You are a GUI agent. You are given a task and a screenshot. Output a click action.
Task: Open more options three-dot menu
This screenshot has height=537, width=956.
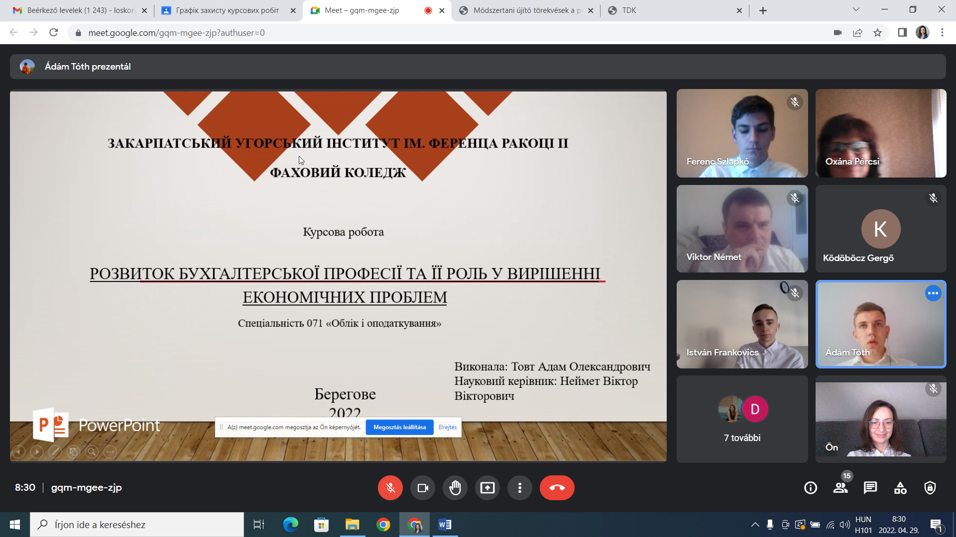520,488
